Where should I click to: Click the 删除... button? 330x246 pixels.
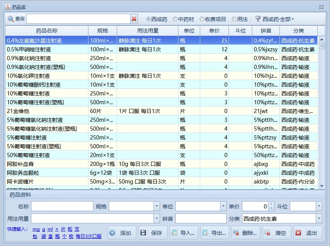[246, 233]
